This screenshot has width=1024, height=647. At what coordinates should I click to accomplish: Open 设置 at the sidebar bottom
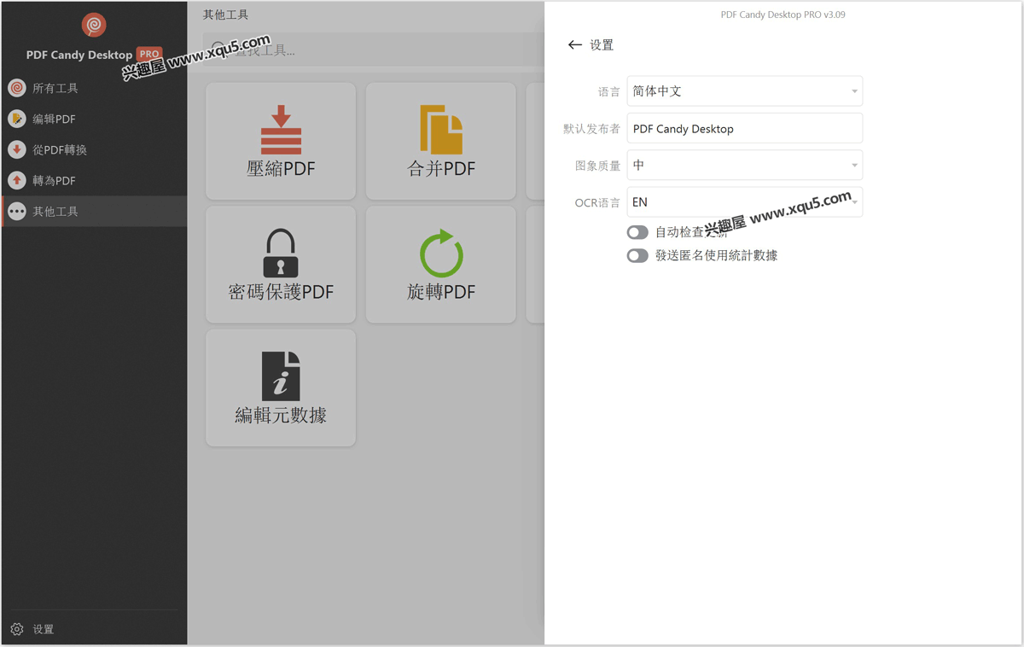[x=94, y=629]
